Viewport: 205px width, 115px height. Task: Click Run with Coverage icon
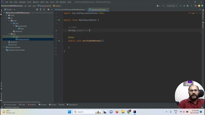tap(188, 6)
